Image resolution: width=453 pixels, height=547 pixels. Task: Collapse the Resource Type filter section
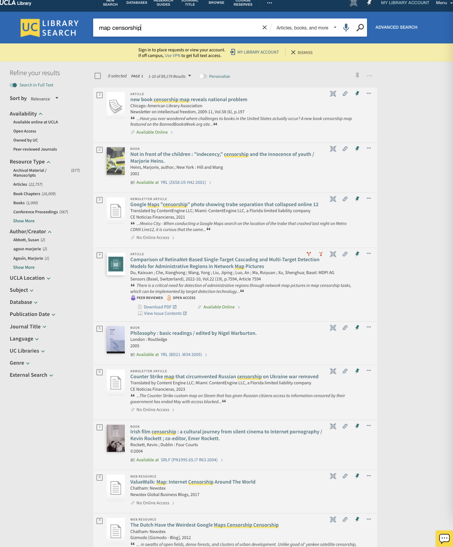click(30, 162)
